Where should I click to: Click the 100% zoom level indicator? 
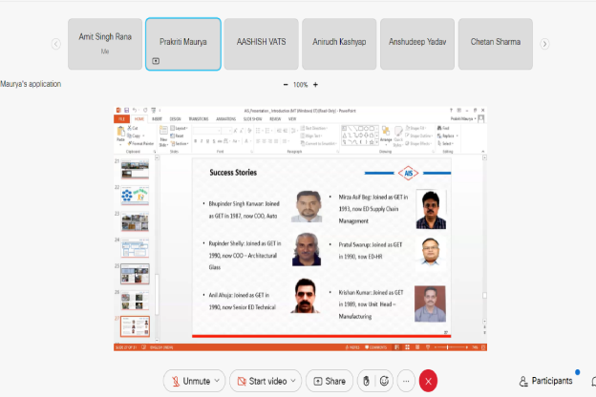pyautogui.click(x=300, y=85)
